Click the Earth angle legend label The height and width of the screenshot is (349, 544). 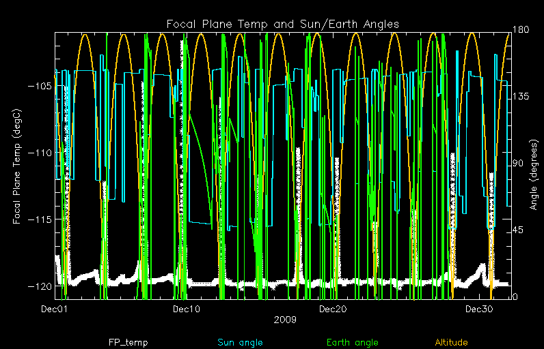[352, 343]
